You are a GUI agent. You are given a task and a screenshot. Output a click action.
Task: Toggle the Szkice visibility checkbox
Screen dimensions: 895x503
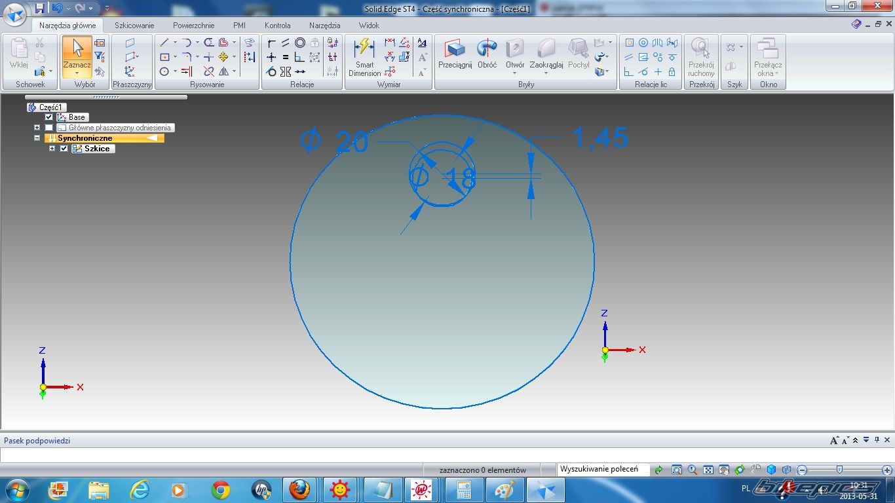click(64, 149)
